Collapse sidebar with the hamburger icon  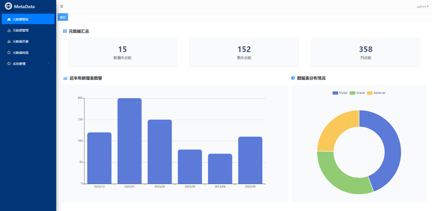pos(61,6)
